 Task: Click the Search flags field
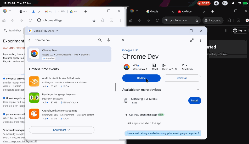[x=13, y=31]
